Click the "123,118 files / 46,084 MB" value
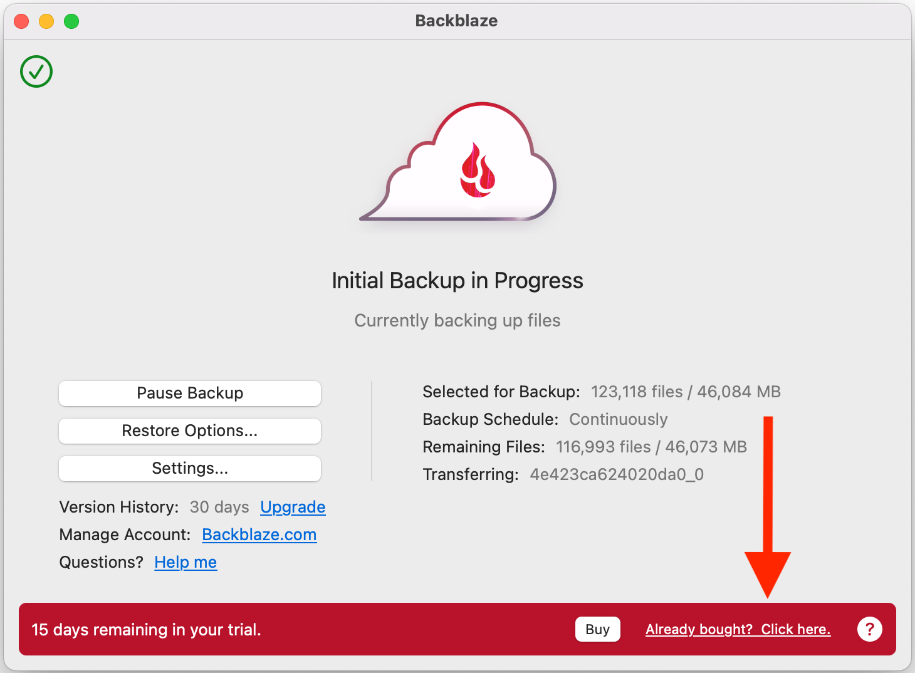This screenshot has height=673, width=915. 686,392
